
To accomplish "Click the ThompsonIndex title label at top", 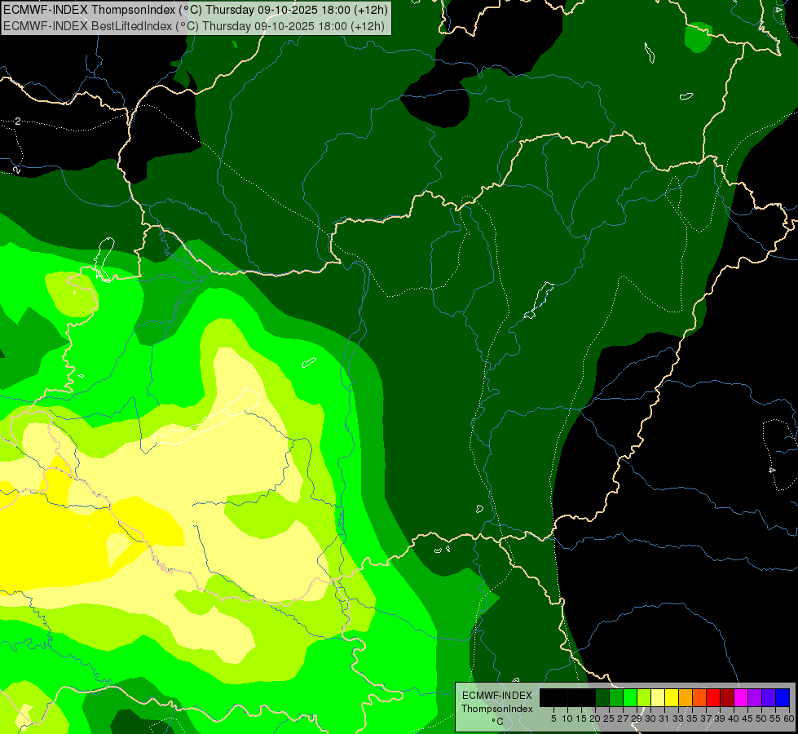I will click(x=196, y=11).
